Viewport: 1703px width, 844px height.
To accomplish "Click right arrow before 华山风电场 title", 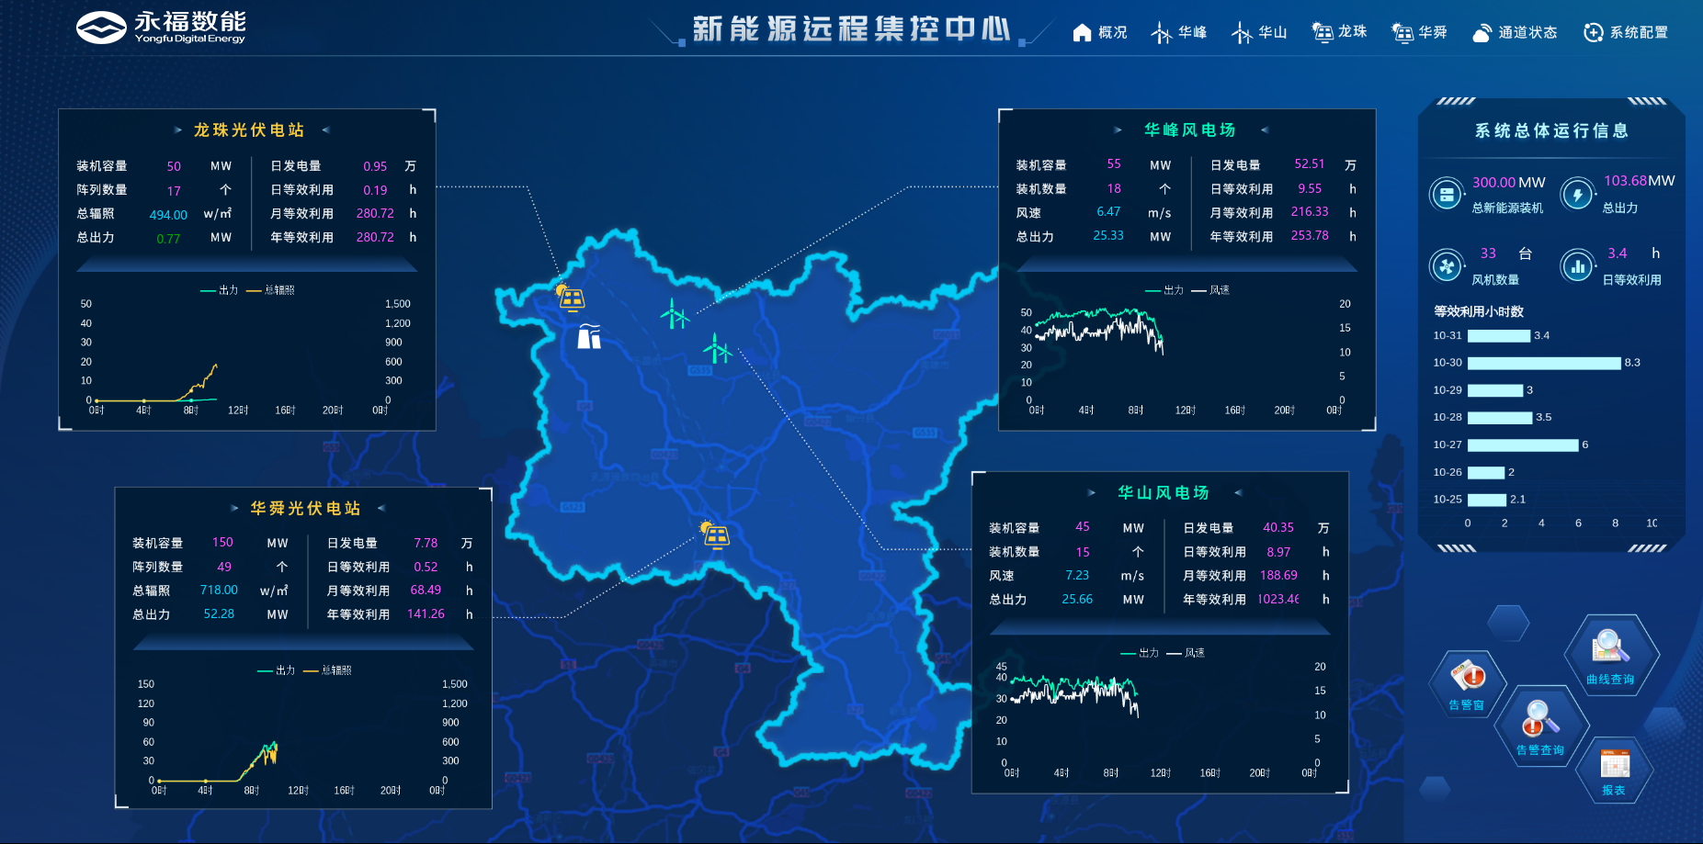I will tap(1091, 493).
